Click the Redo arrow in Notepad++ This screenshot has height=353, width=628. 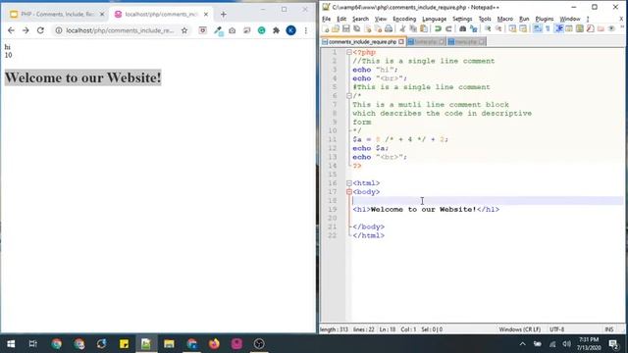(x=449, y=28)
